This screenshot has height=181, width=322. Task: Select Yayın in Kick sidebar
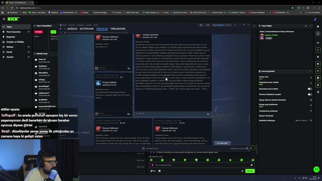(x=16, y=27)
